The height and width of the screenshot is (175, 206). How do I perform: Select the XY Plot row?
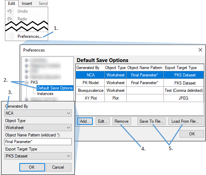(140, 98)
